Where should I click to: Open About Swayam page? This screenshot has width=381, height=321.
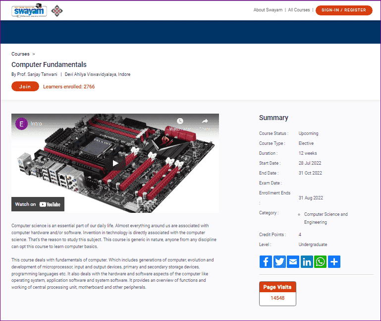coord(267,10)
